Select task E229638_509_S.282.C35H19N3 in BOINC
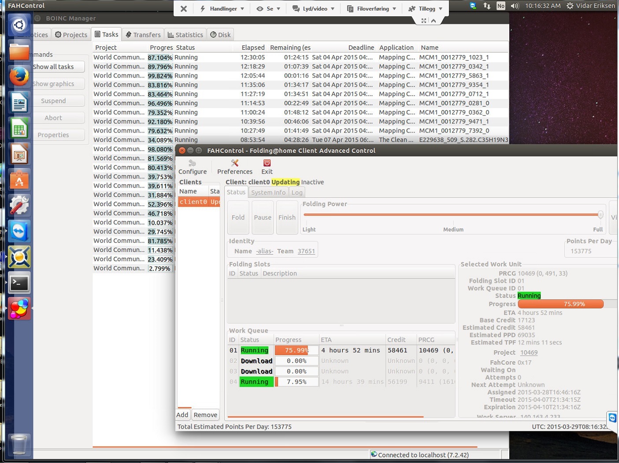 click(300, 140)
